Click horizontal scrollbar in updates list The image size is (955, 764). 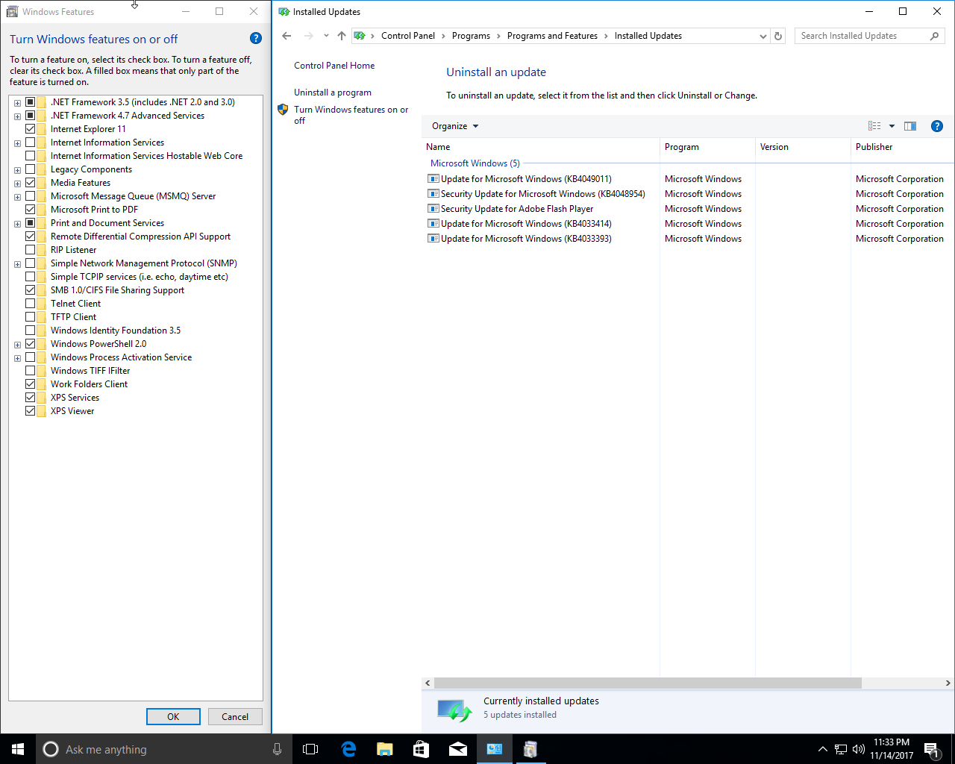coord(648,683)
